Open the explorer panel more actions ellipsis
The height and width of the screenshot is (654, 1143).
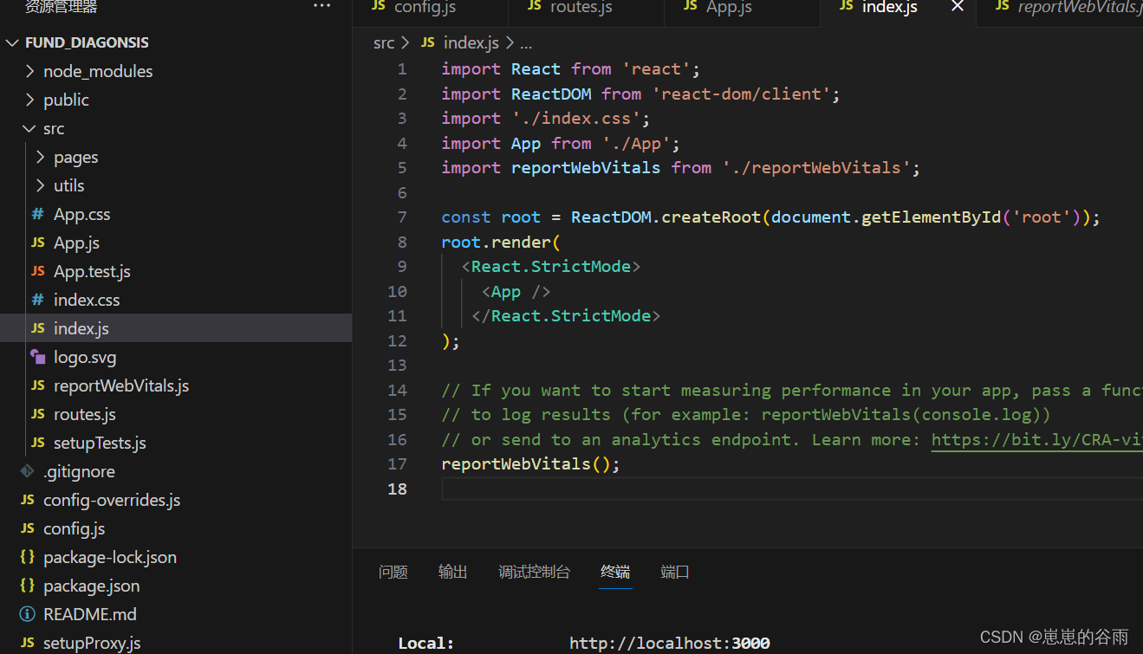321,6
